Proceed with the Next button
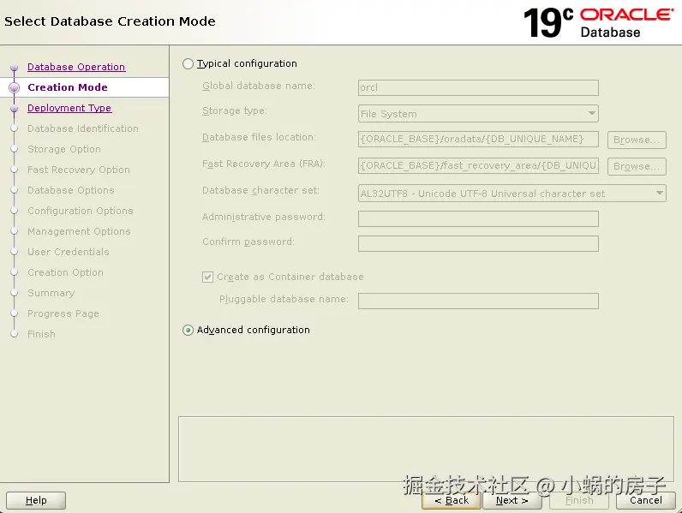Screen dimensions: 682x513 pos(512,500)
